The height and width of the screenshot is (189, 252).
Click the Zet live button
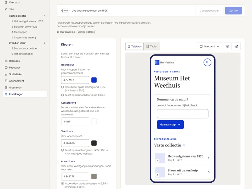233,11
